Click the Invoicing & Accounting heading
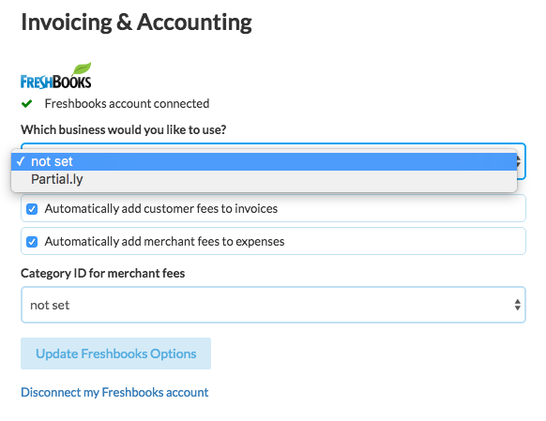Viewport: 546px width, 421px height. (x=137, y=23)
